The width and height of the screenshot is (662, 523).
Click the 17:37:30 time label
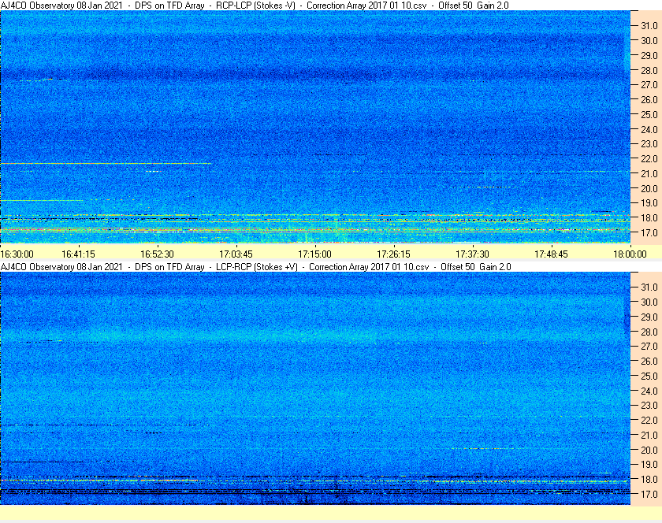[472, 254]
